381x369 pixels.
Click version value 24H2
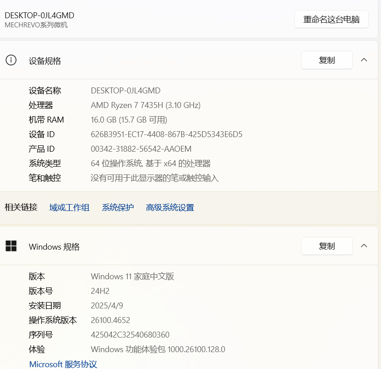tap(100, 291)
